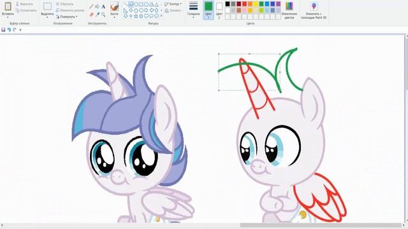Choose the Hexagon shape
Image resolution: width=408 pixels, height=229 pixels.
coord(141,10)
